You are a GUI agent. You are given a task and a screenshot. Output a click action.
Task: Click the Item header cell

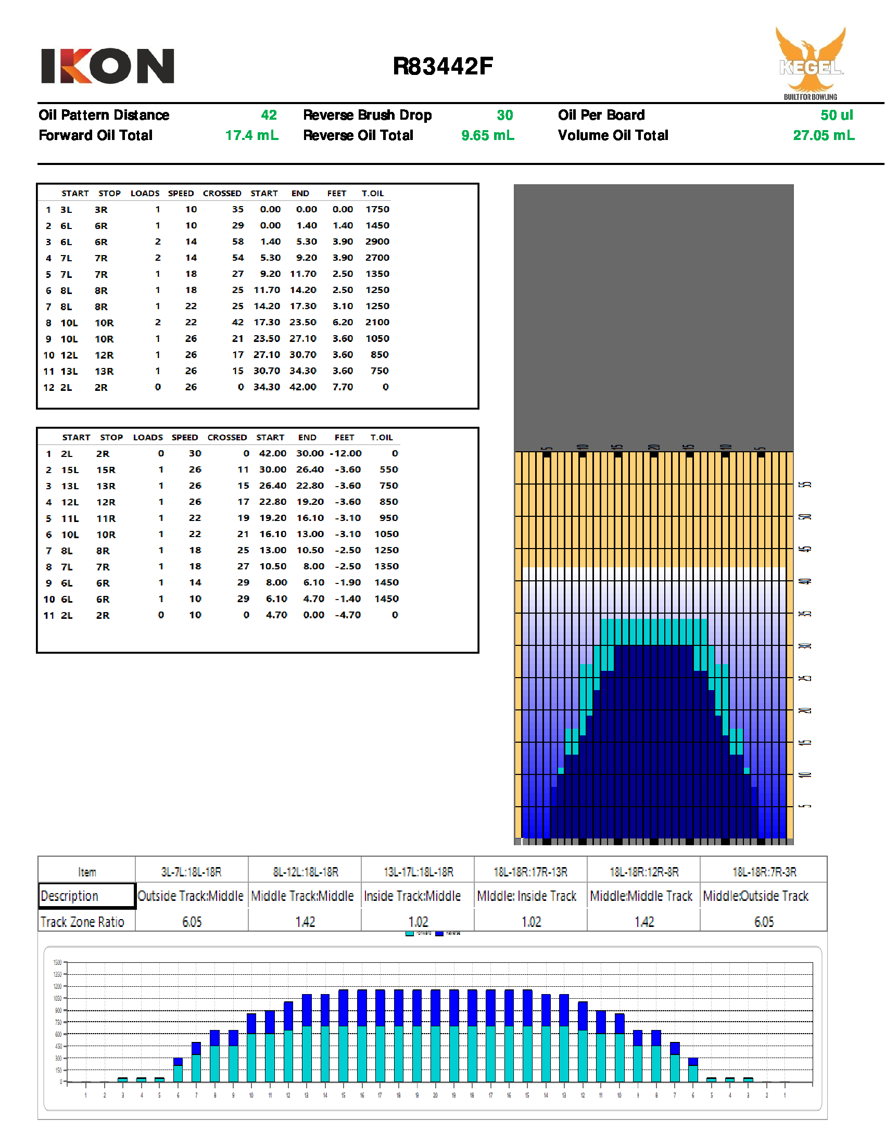pyautogui.click(x=86, y=872)
